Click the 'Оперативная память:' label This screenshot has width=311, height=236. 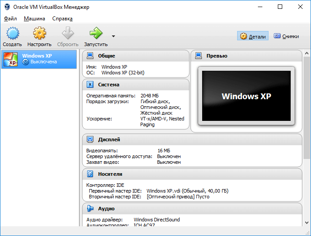[x=111, y=96]
